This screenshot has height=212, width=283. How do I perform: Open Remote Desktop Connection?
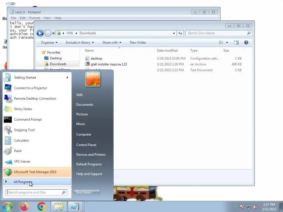[37, 99]
